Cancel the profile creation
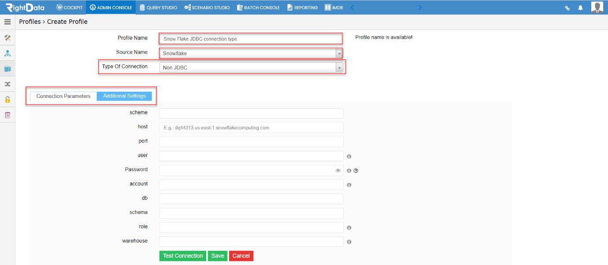 coord(241,256)
